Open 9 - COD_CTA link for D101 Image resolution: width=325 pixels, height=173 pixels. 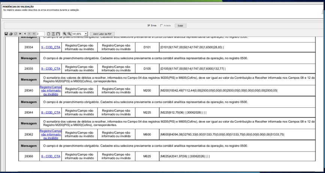pos(51,47)
